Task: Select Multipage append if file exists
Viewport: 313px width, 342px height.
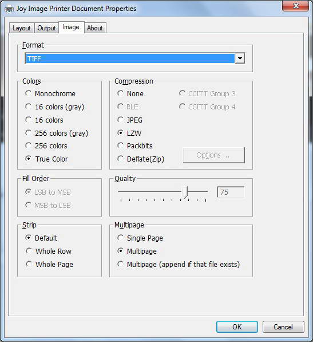Action: (x=179, y=264)
